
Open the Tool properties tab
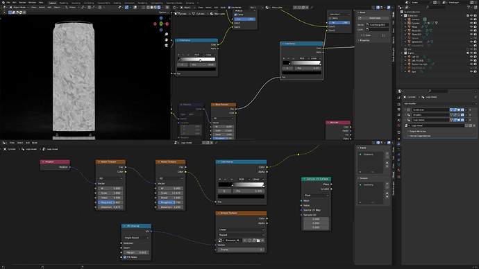coord(399,98)
